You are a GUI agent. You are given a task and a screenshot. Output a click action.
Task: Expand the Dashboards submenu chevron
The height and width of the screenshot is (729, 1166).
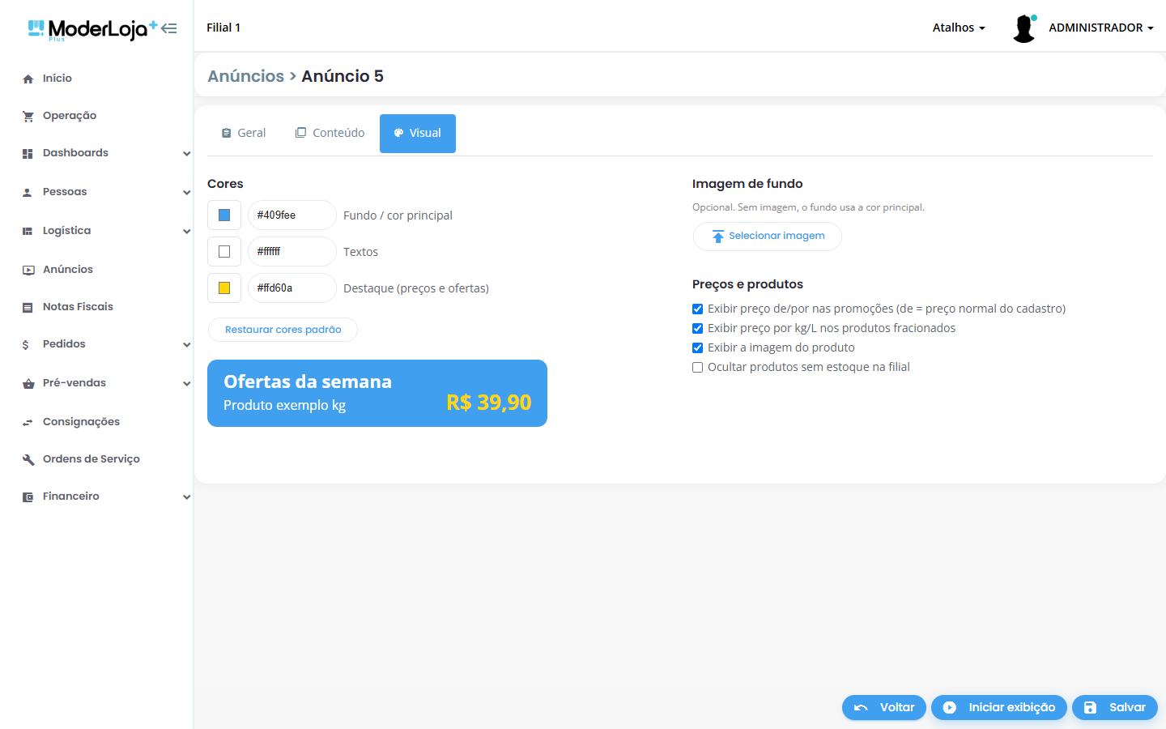coord(186,153)
